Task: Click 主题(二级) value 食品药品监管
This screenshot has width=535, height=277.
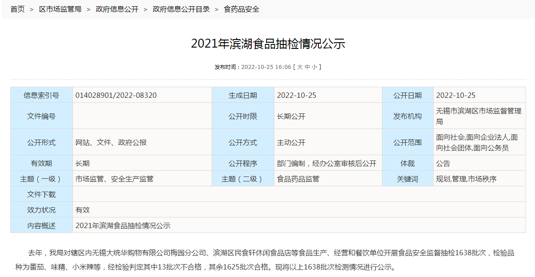Action: [x=298, y=179]
